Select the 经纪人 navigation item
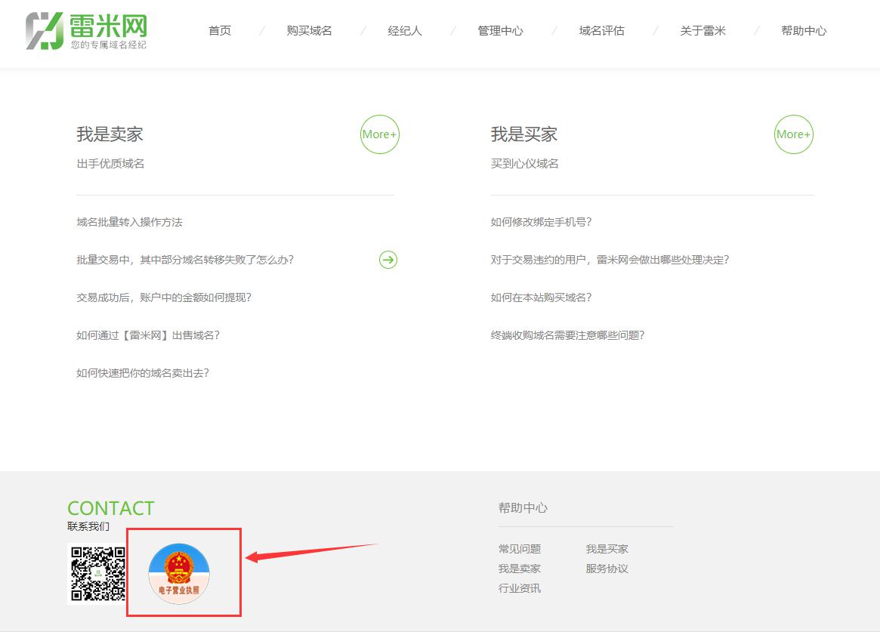880x632 pixels. [x=405, y=31]
